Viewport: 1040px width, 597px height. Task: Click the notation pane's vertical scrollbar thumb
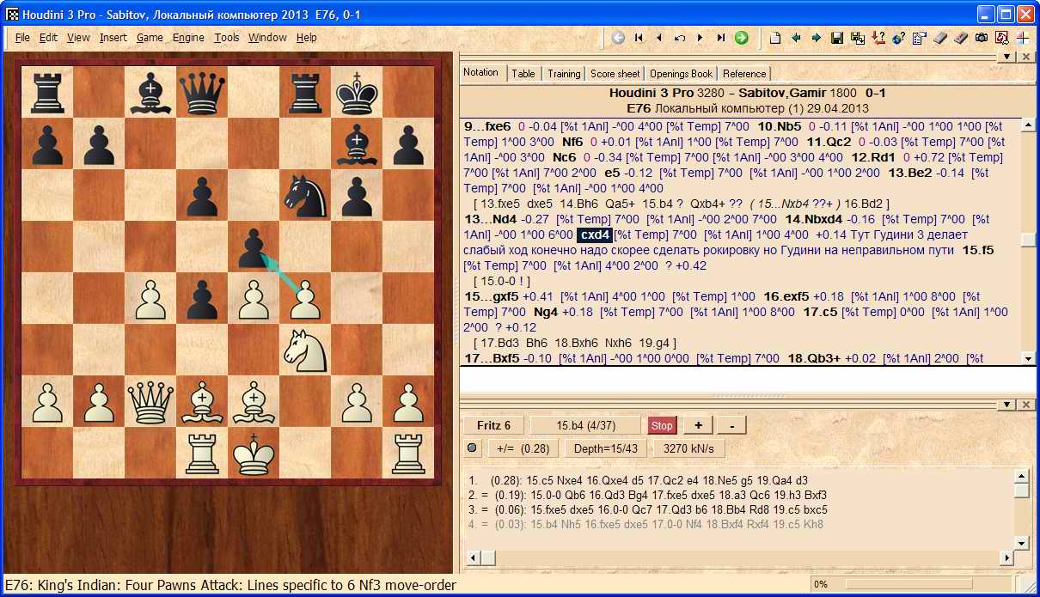[1027, 241]
